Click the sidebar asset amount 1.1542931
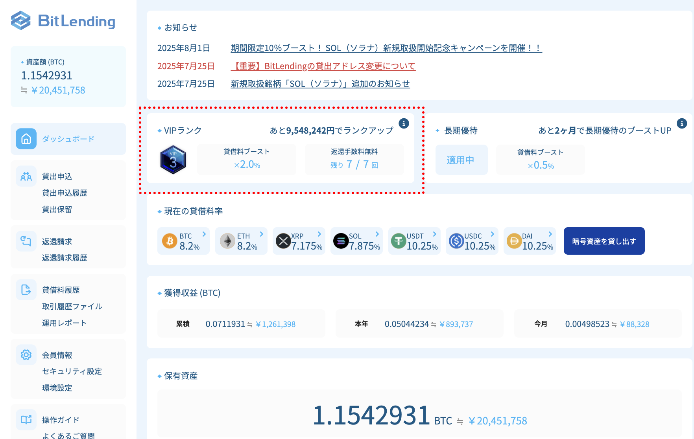 (47, 75)
